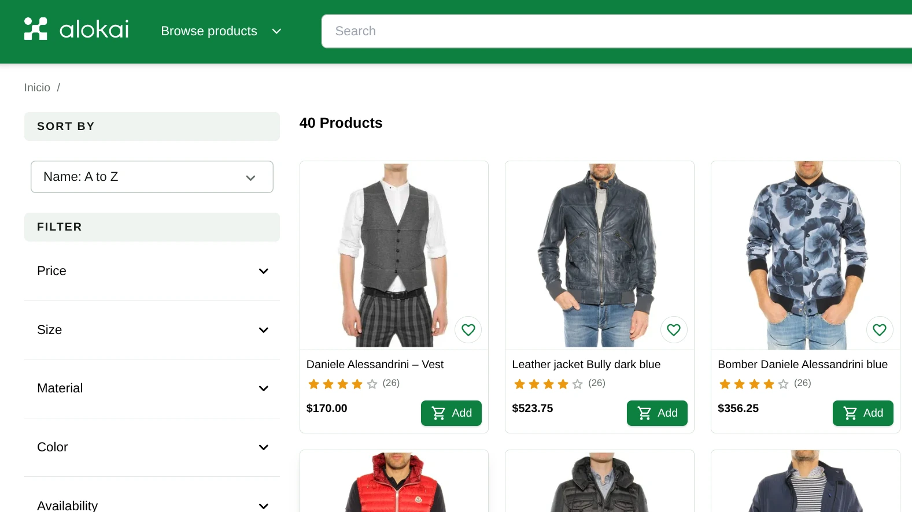Click the star rating of Bomber Daniele Alessandrini
The width and height of the screenshot is (912, 512).
point(754,384)
